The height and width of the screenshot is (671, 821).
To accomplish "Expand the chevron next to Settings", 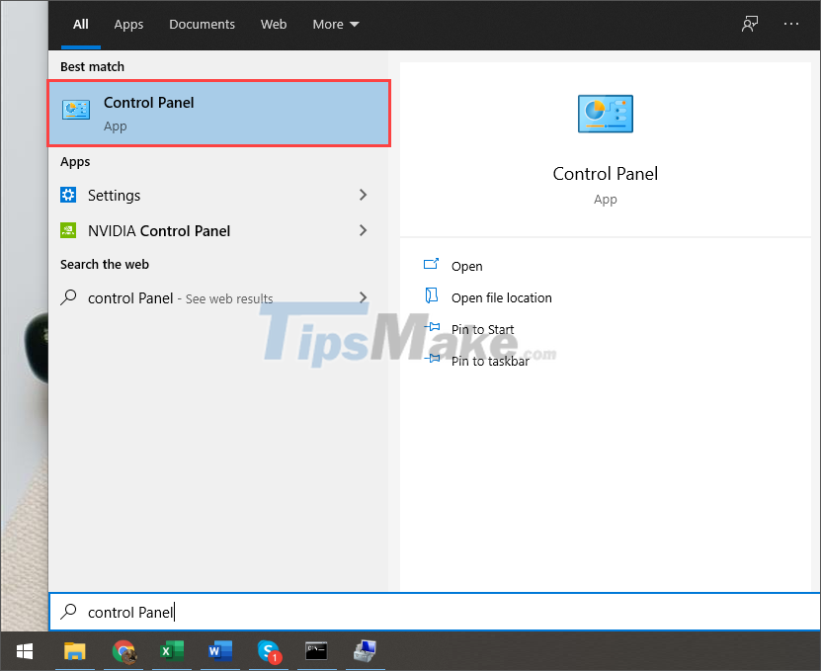I will tap(363, 195).
